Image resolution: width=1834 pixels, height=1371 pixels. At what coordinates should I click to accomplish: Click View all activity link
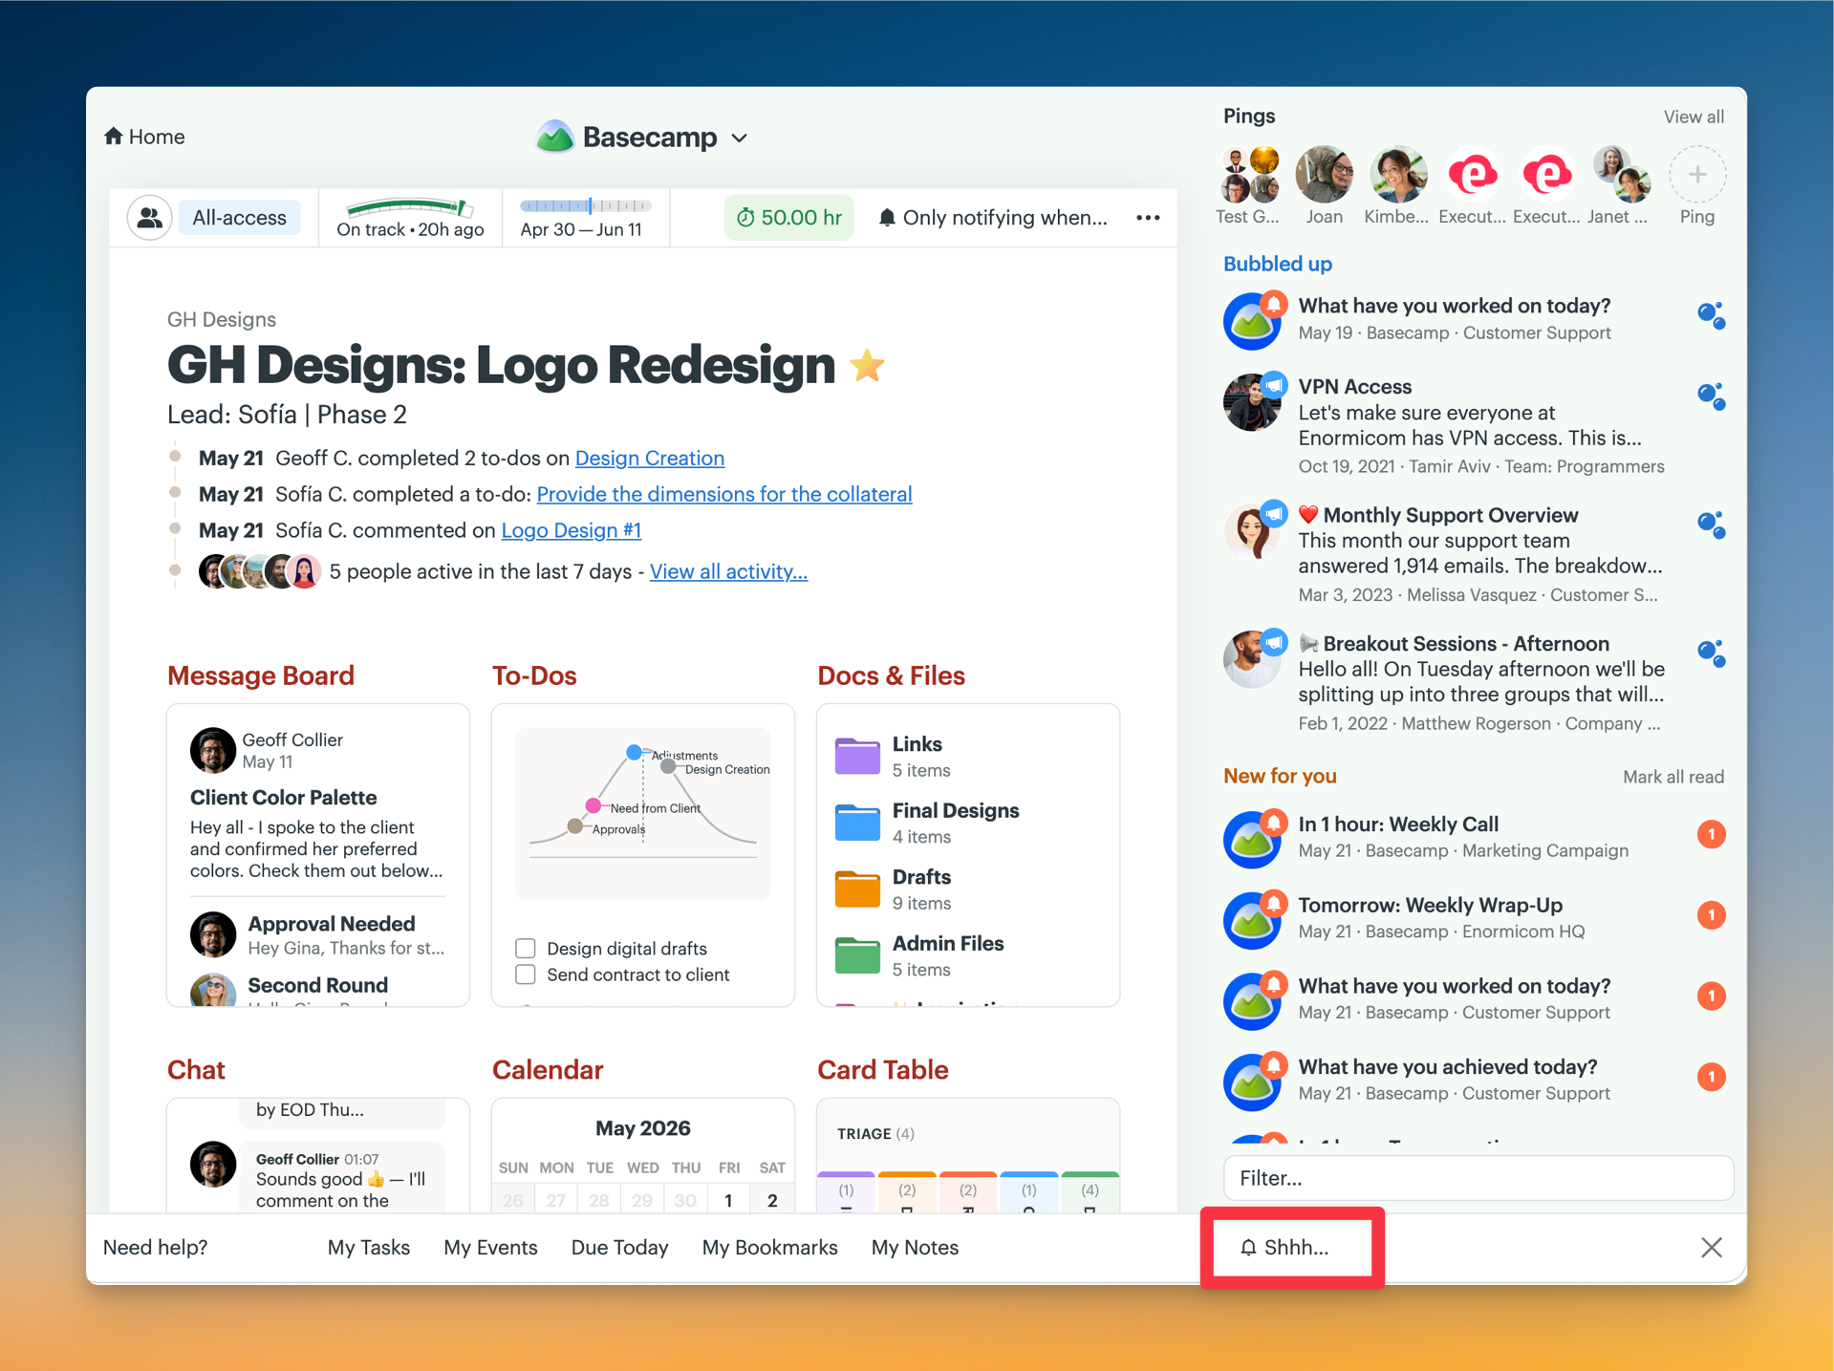coord(728,571)
